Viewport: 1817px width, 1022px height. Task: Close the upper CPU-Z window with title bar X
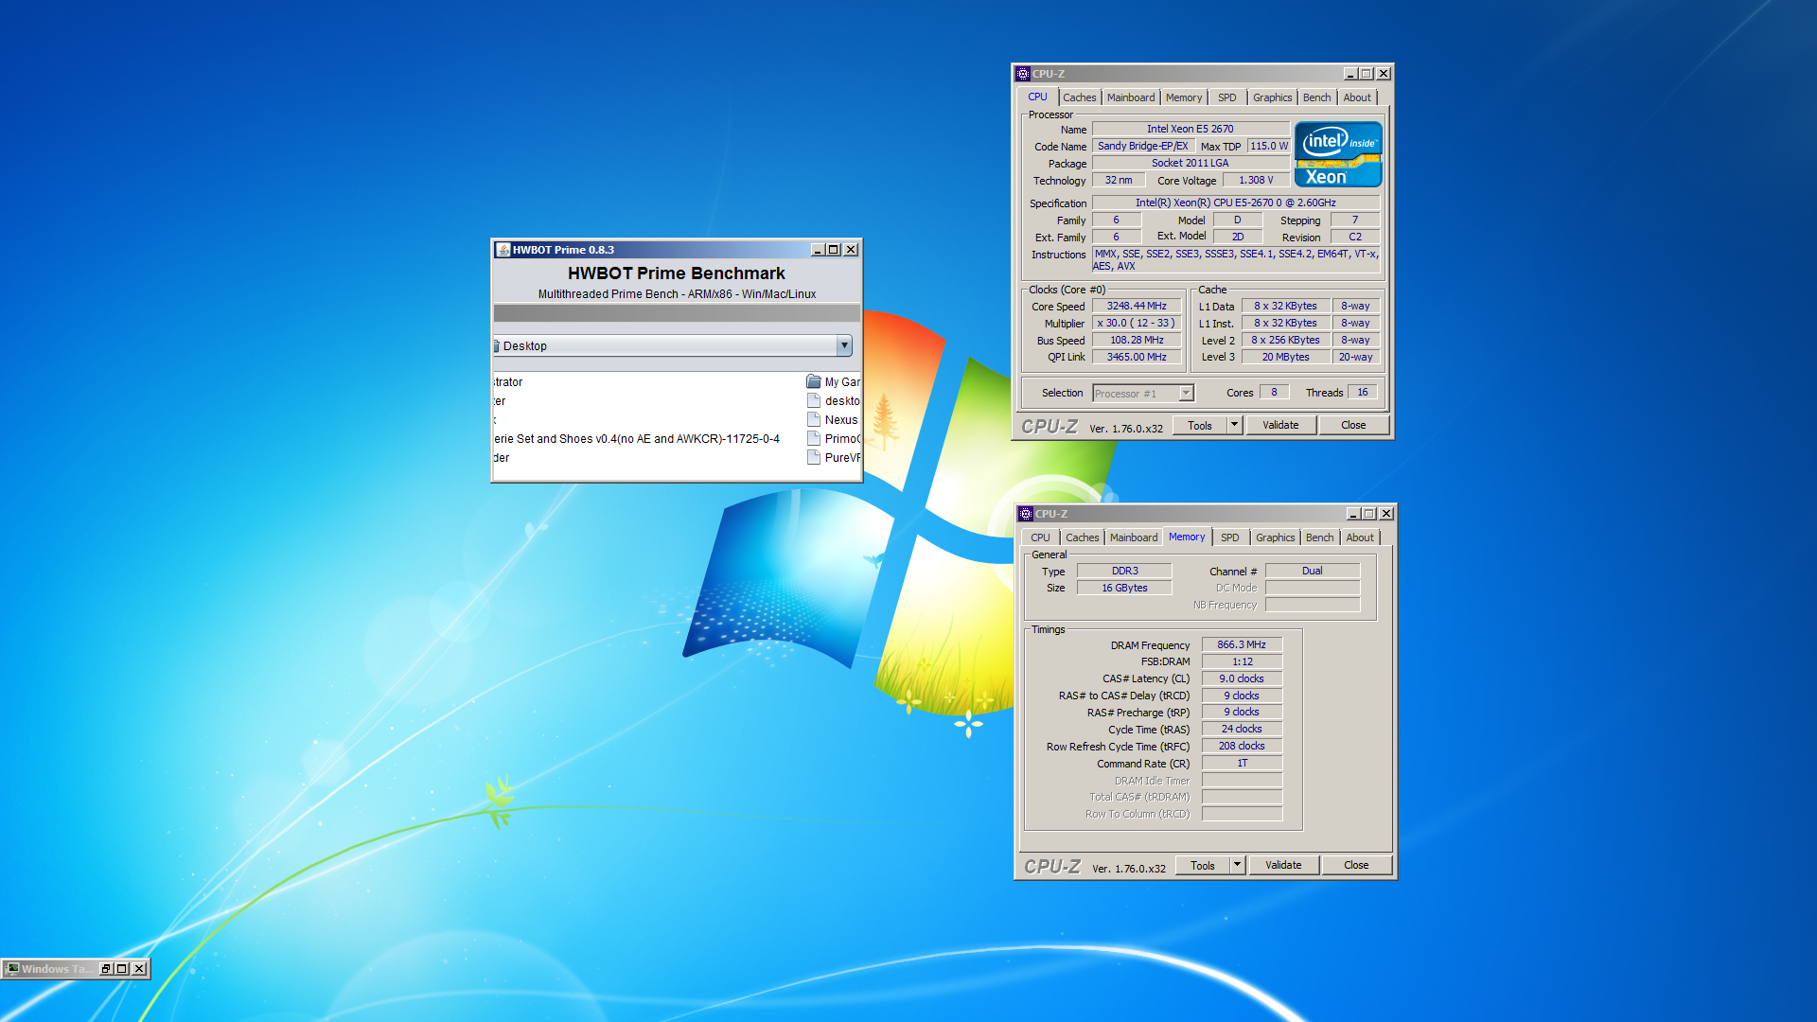[x=1384, y=74]
